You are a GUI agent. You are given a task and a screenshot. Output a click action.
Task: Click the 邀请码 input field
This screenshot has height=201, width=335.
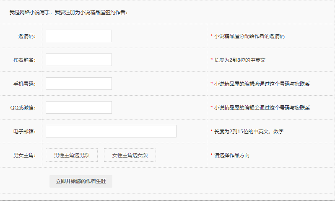pyautogui.click(x=79, y=36)
